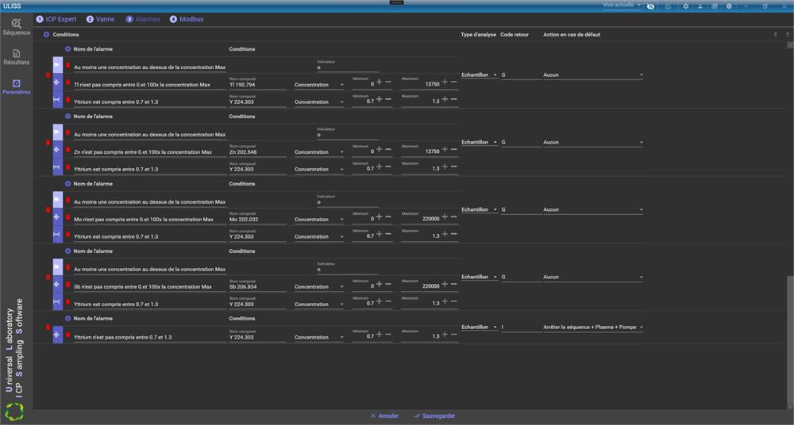Click the Annuler button
Viewport: 794px width, 425px height.
[x=384, y=415]
